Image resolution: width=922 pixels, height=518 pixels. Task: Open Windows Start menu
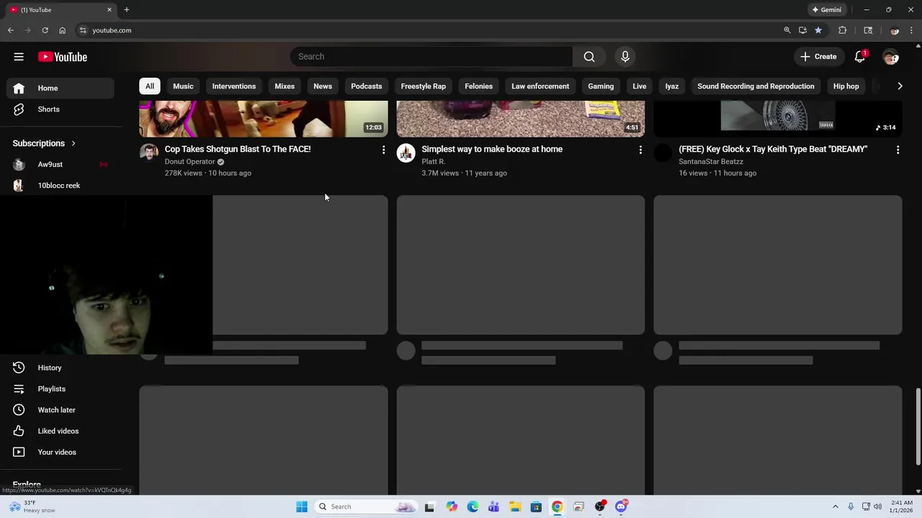(x=302, y=506)
